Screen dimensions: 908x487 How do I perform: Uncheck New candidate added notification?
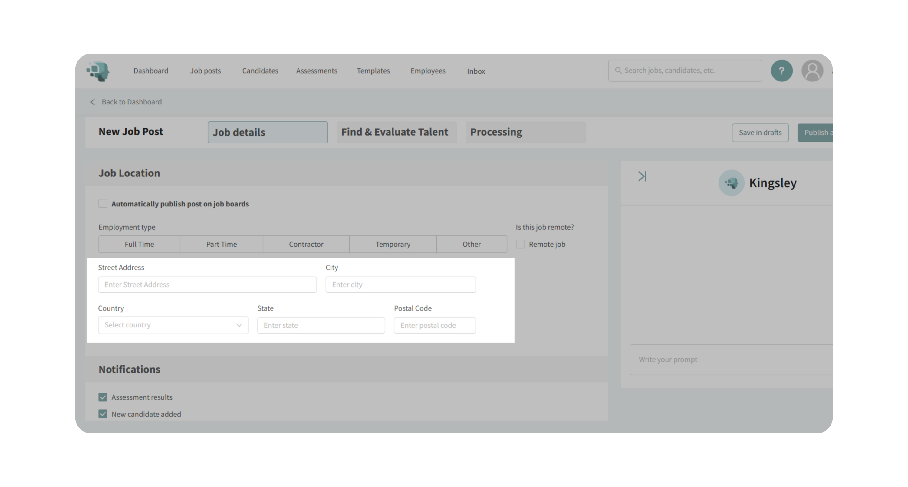click(x=103, y=414)
